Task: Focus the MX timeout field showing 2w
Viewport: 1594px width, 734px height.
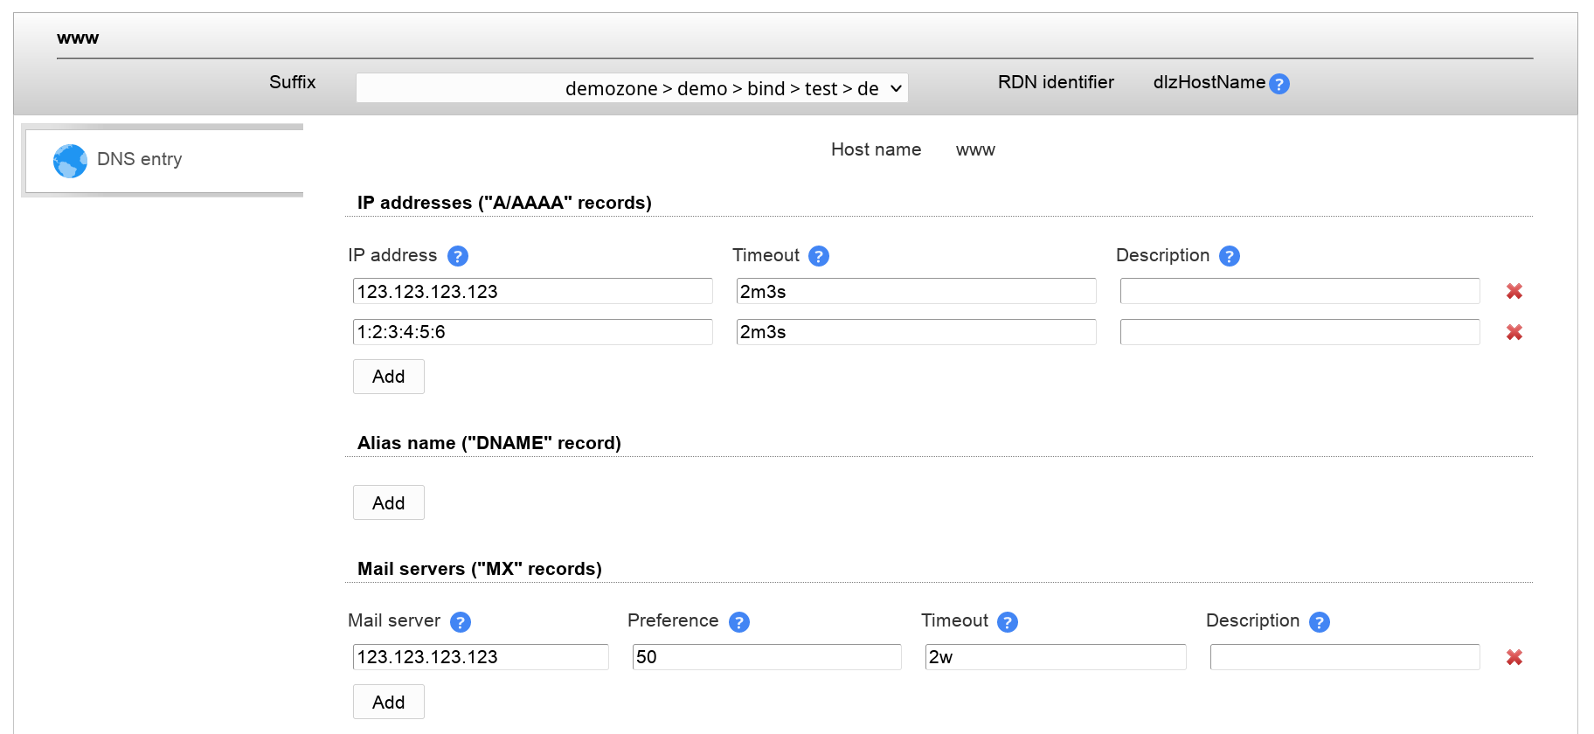Action: pyautogui.click(x=1055, y=657)
